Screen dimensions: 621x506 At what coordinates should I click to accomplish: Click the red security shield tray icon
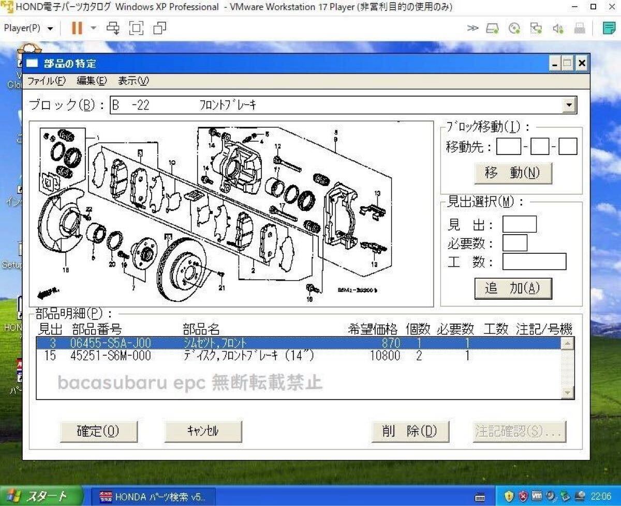(523, 496)
